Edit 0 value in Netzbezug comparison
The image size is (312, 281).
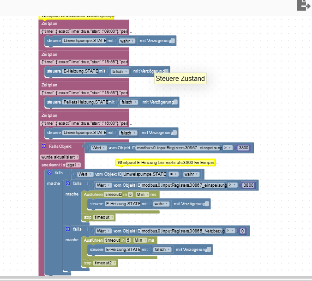[242, 231]
